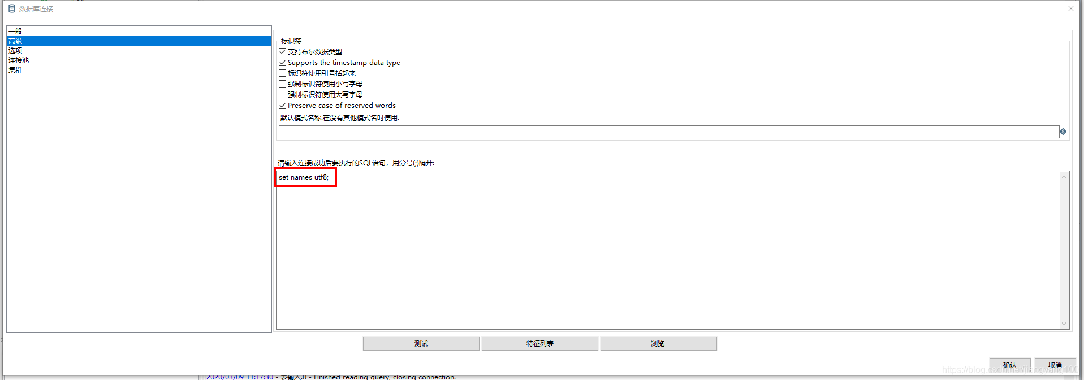The width and height of the screenshot is (1084, 380).
Task: Close the 数据库连接 dialog window
Action: click(x=1070, y=8)
